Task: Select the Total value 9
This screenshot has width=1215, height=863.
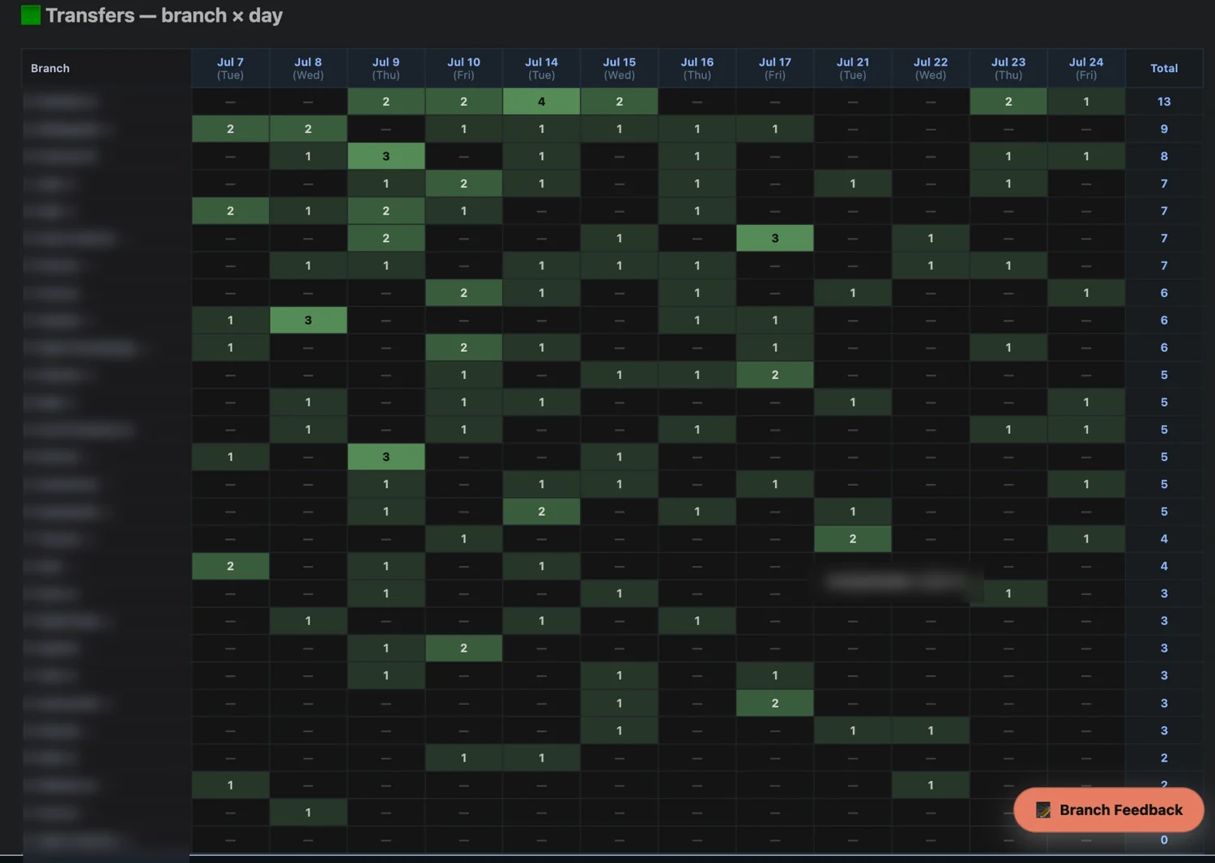Action: pos(1164,129)
